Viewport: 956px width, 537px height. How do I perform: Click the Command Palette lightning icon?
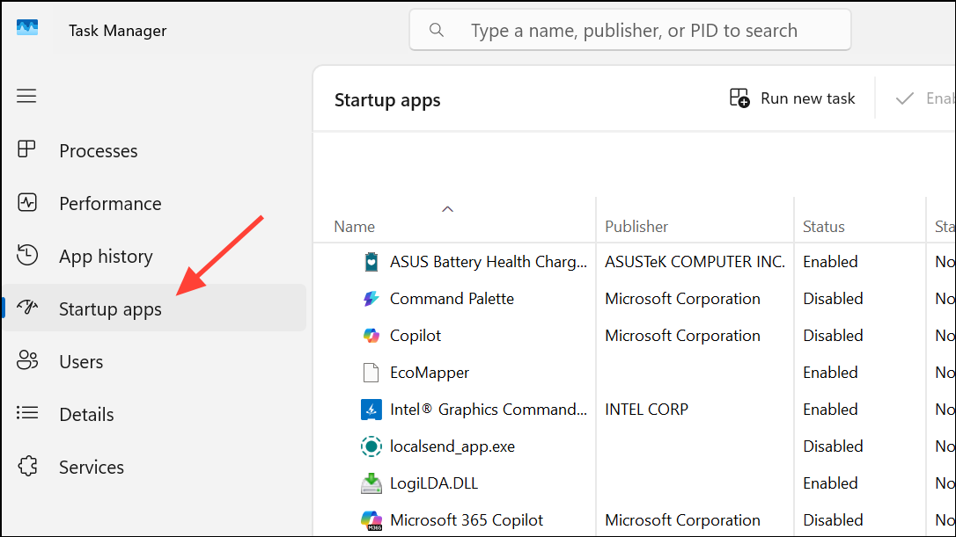[371, 298]
